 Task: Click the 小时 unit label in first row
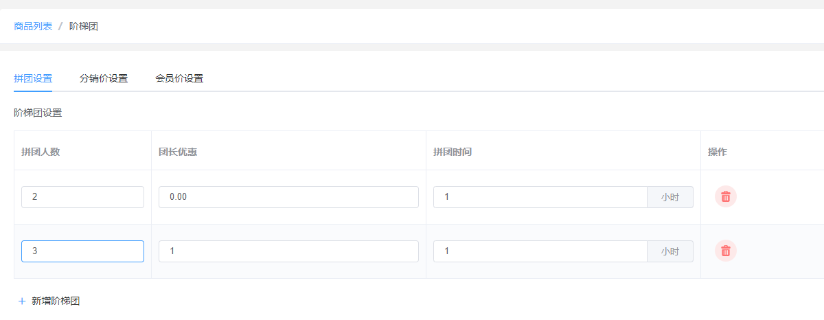click(670, 197)
